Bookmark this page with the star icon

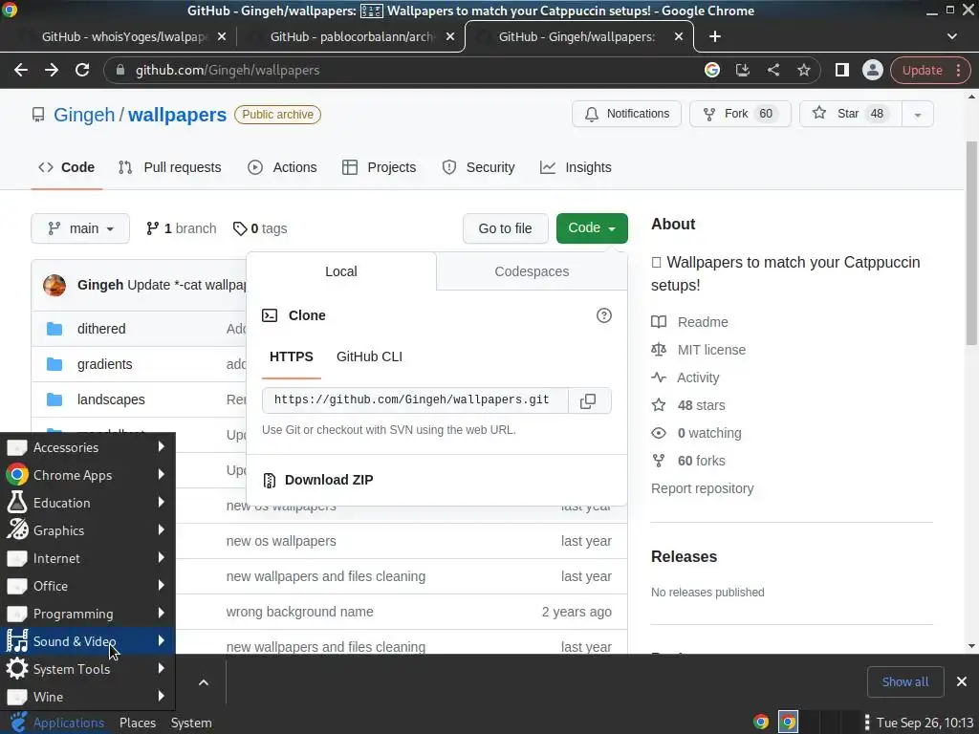[803, 70]
